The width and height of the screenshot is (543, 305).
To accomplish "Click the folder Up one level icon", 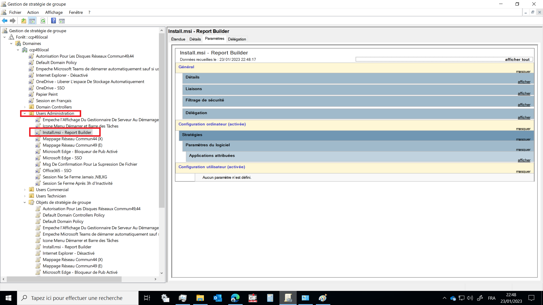I will point(24,21).
